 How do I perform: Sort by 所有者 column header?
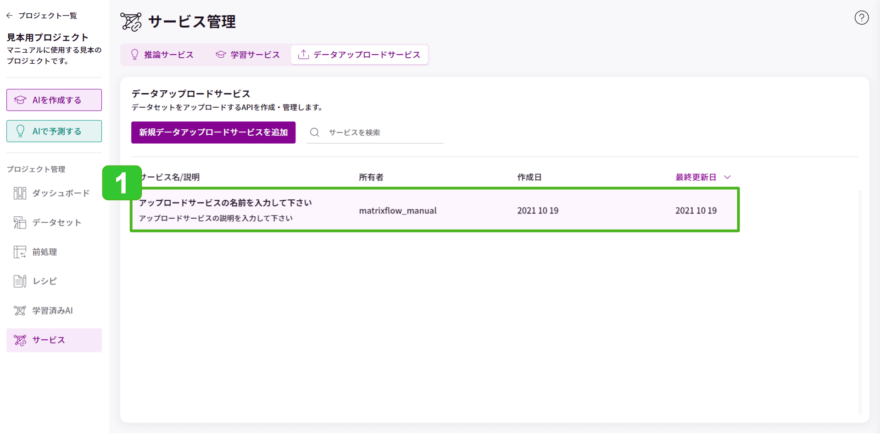[371, 177]
